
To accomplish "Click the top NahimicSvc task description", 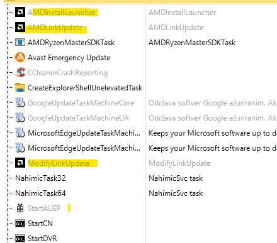I will coord(176,178).
